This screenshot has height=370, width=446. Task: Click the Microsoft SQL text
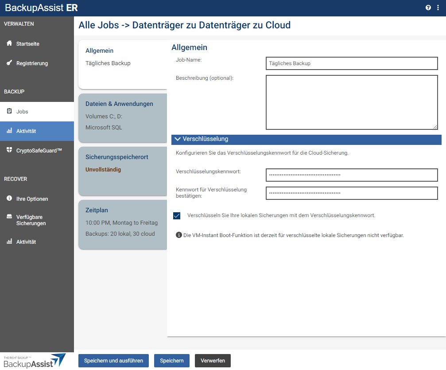click(104, 128)
